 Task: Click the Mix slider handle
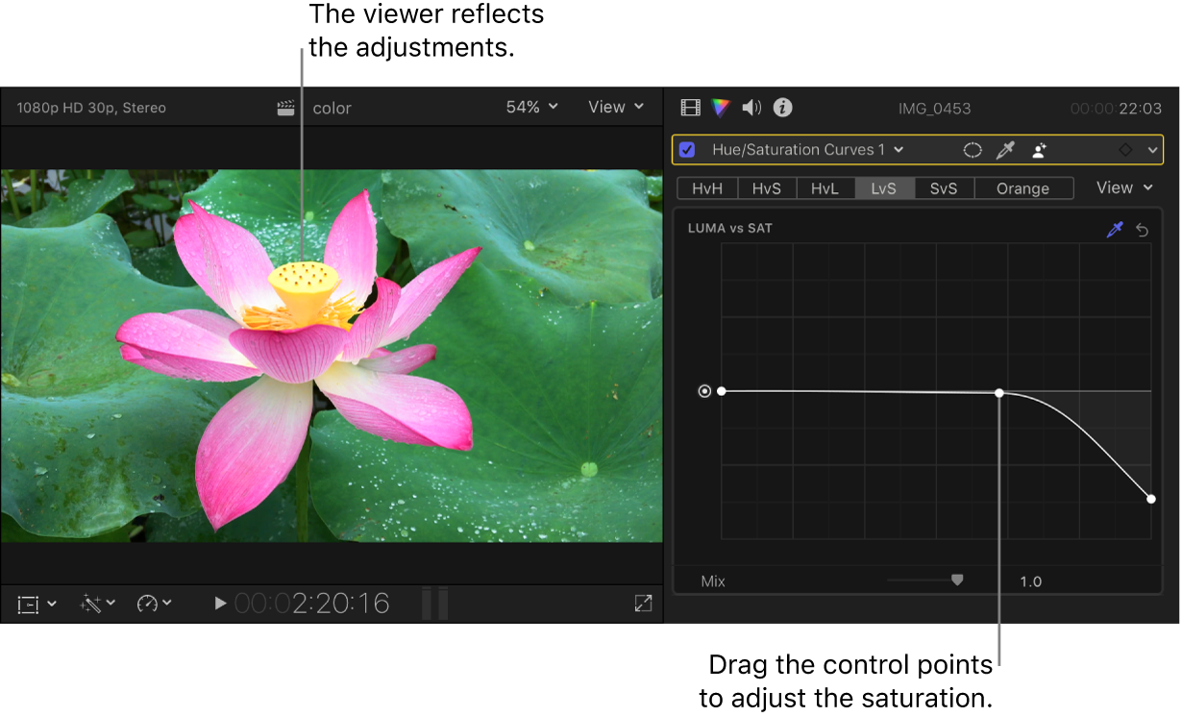(x=957, y=580)
